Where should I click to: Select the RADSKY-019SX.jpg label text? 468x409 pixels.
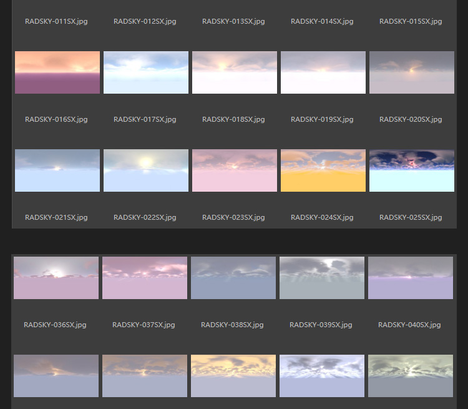click(322, 119)
